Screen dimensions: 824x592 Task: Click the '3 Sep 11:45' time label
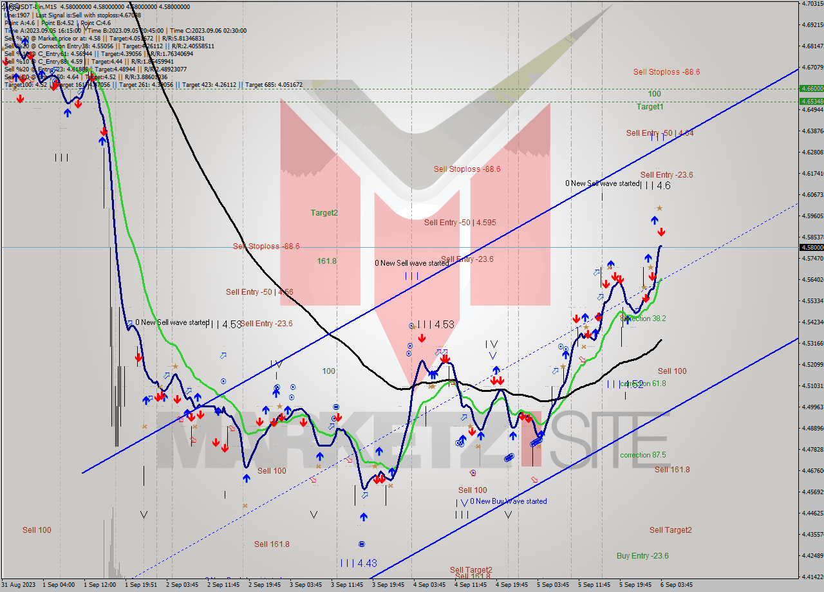(x=346, y=585)
